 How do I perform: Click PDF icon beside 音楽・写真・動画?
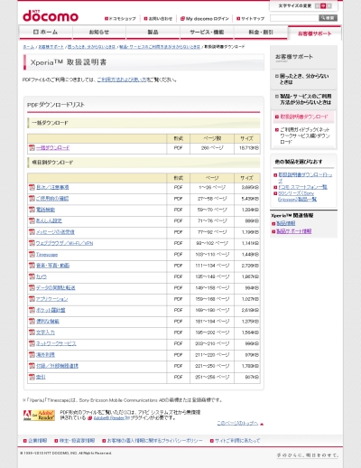coord(32,266)
